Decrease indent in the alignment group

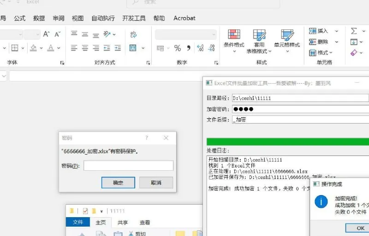pos(107,48)
